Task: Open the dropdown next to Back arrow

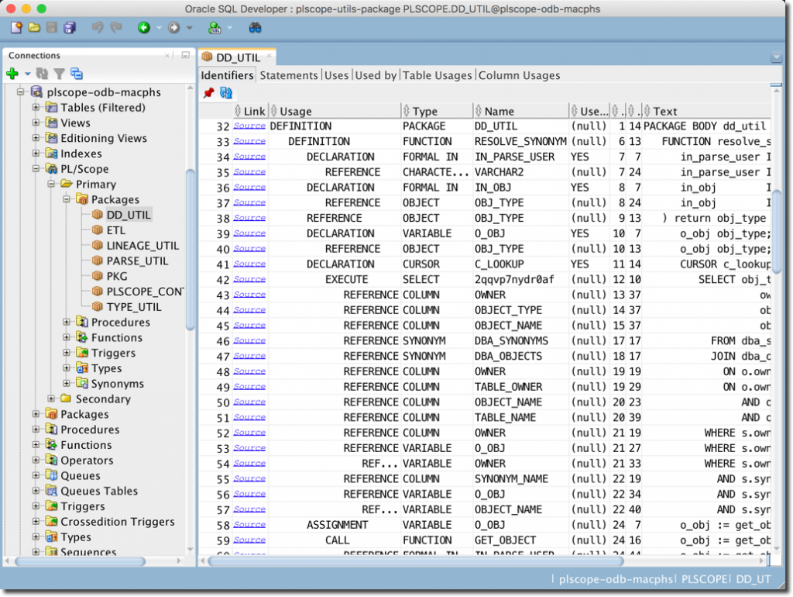Action: (159, 28)
